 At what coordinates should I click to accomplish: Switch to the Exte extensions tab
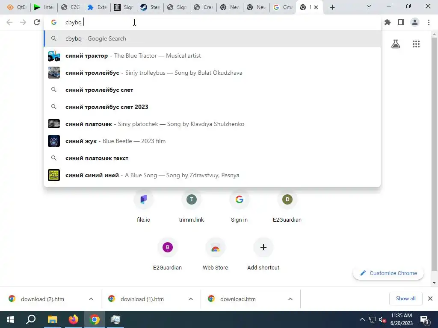tap(97, 7)
